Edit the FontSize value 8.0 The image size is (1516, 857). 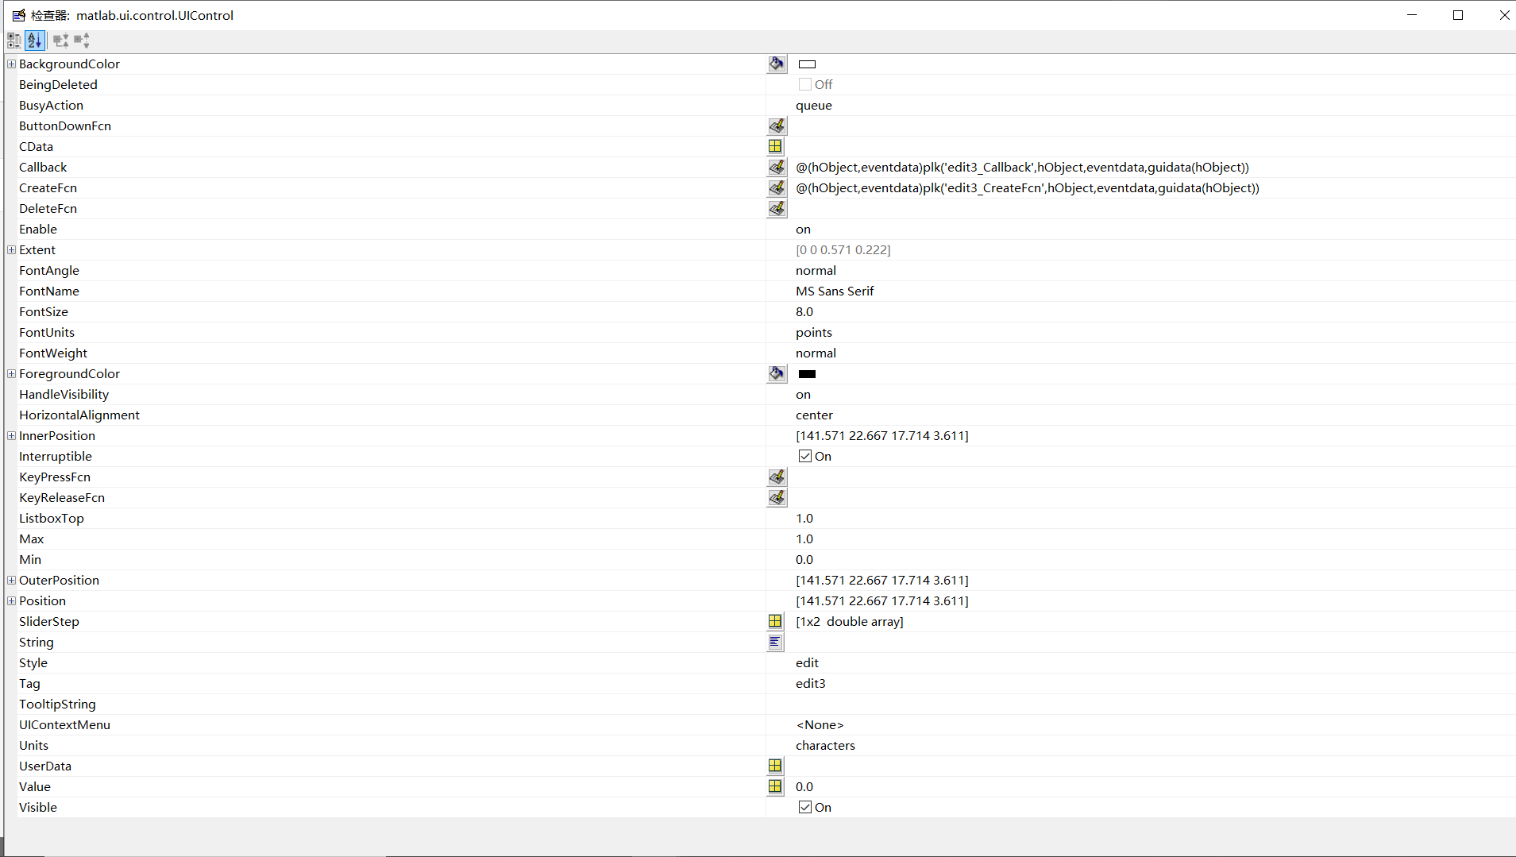point(804,311)
